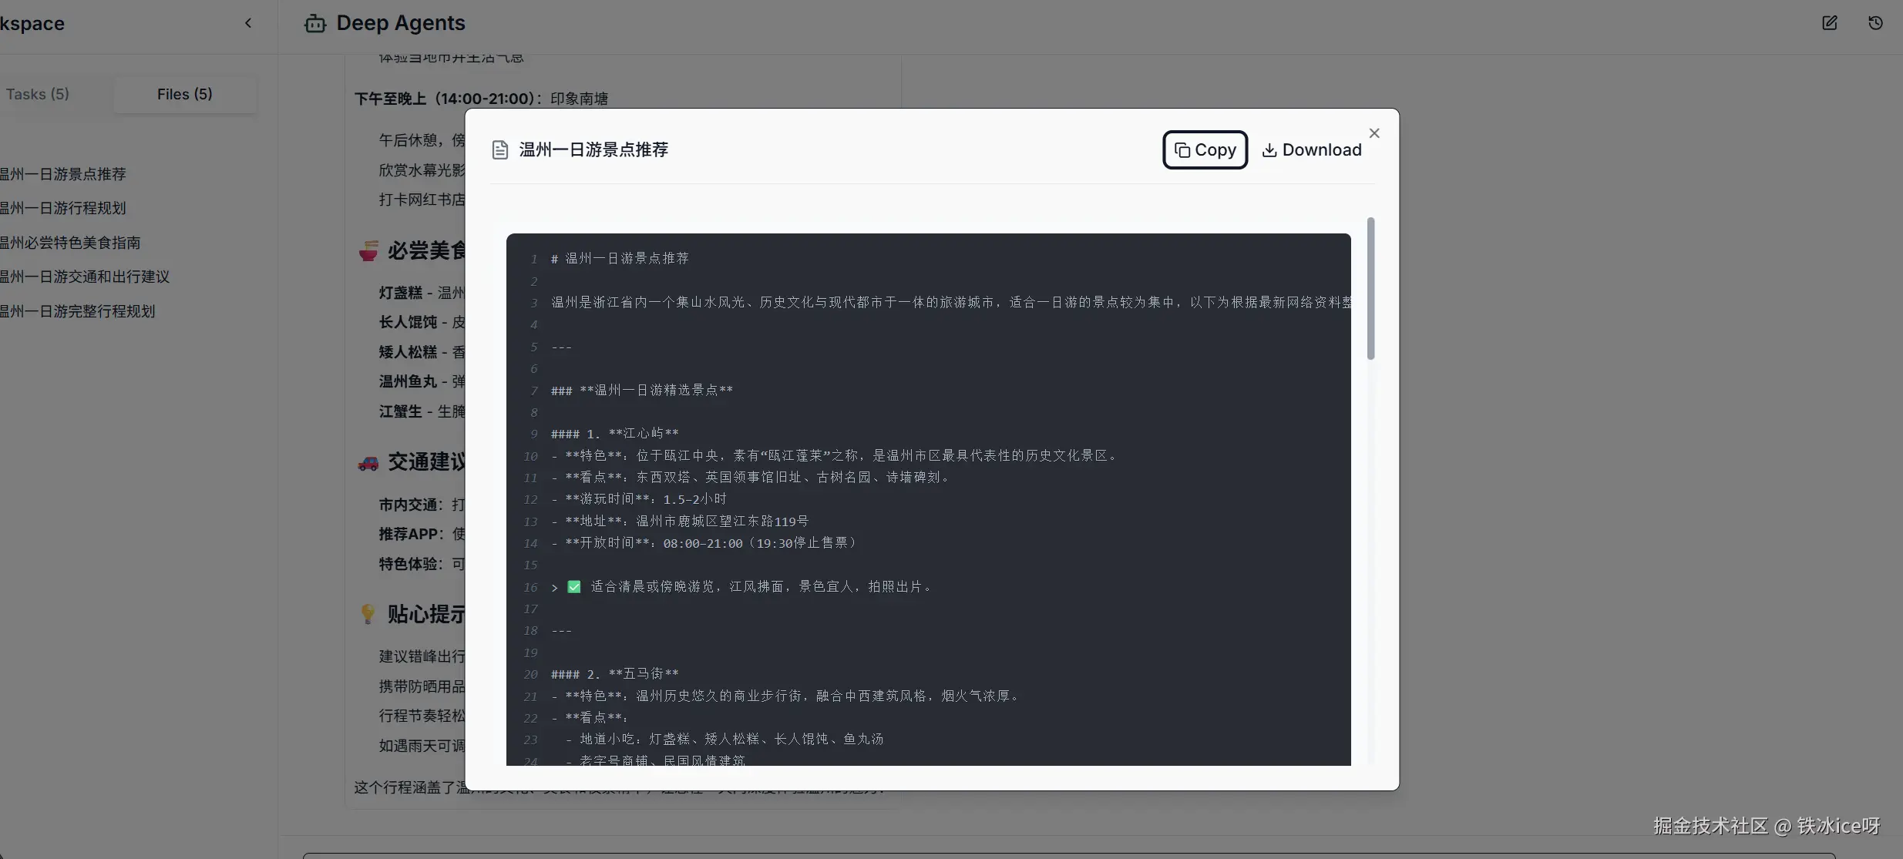1903x859 pixels.
Task: Click the download arrow icon beside Download
Action: [x=1269, y=149]
